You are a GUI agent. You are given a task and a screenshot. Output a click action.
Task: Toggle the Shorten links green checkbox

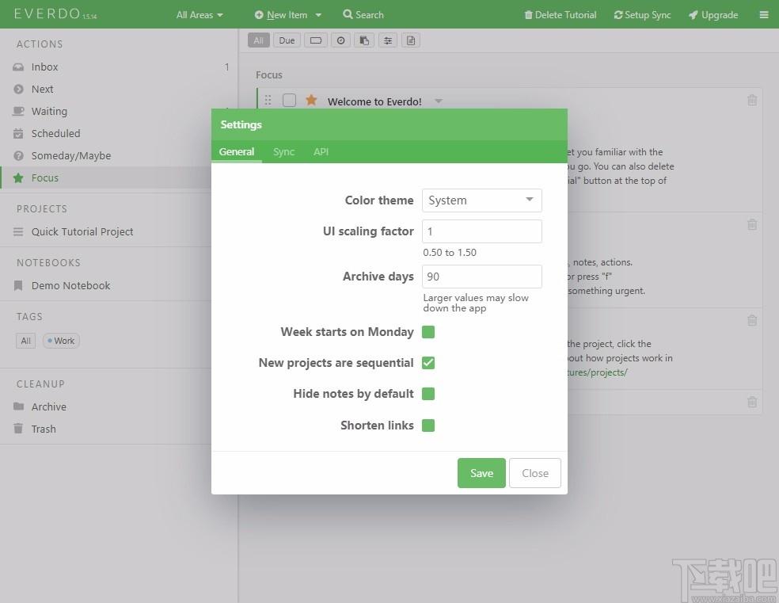pyautogui.click(x=428, y=426)
